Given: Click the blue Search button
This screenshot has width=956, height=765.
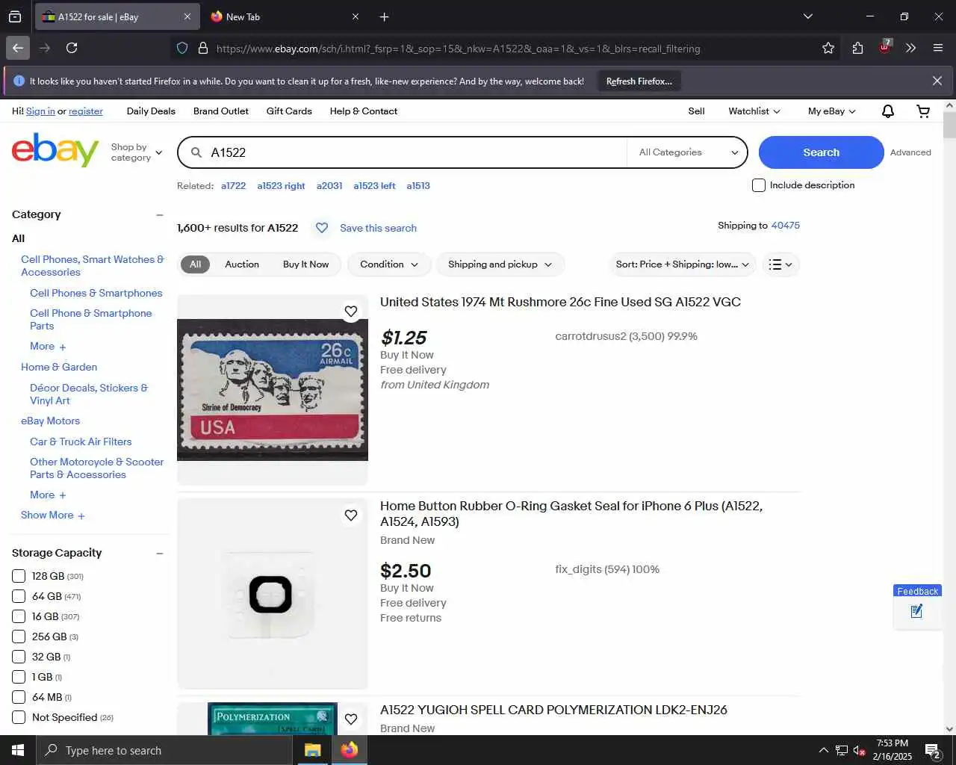Looking at the screenshot, I should pyautogui.click(x=822, y=152).
